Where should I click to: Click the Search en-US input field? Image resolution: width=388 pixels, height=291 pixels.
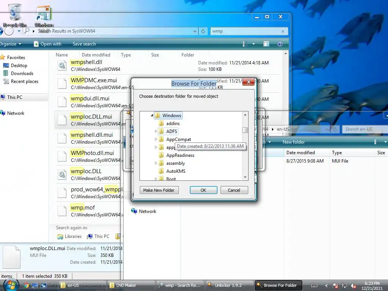pos(365,129)
